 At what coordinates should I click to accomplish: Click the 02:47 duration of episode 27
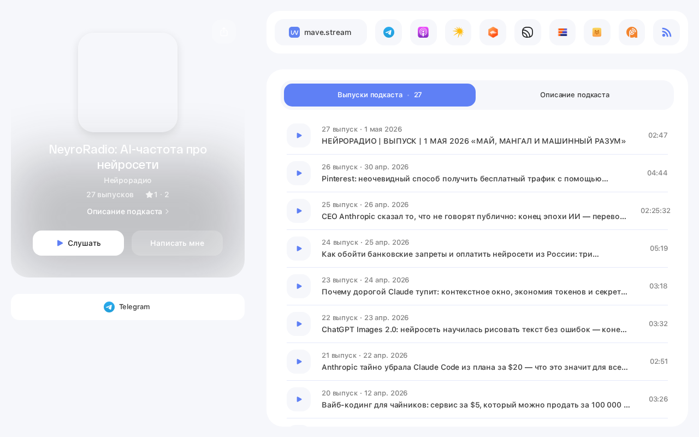[658, 135]
